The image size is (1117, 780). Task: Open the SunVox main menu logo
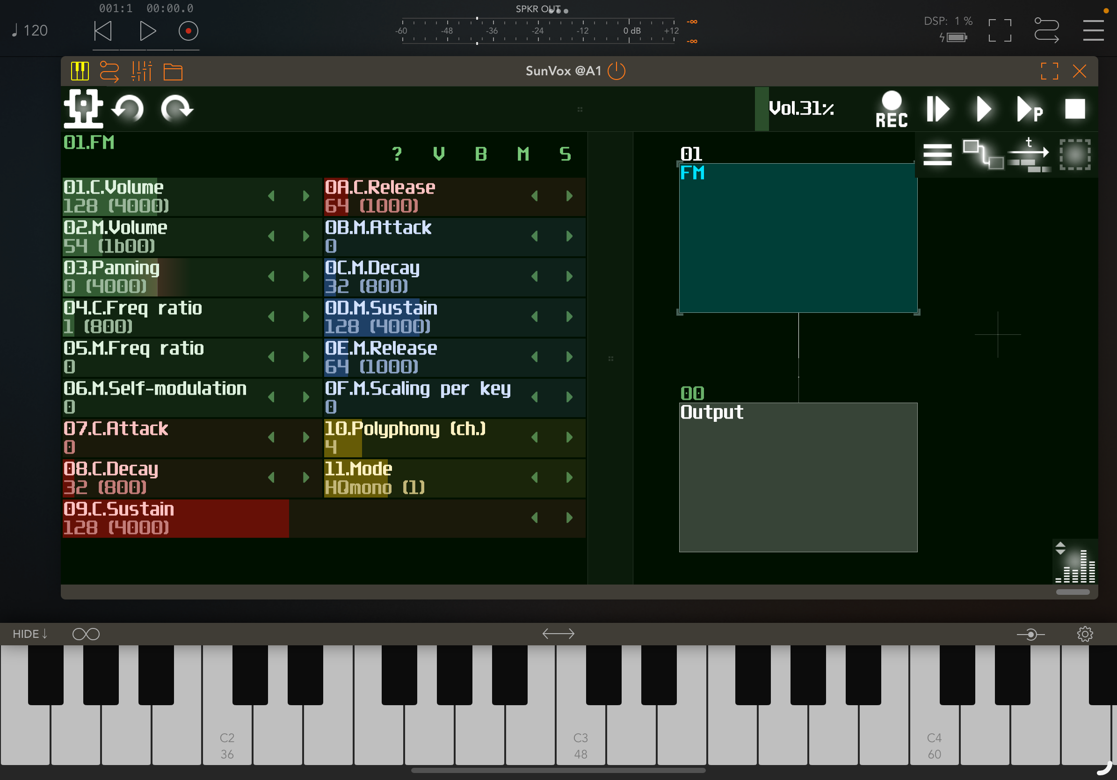tap(83, 108)
